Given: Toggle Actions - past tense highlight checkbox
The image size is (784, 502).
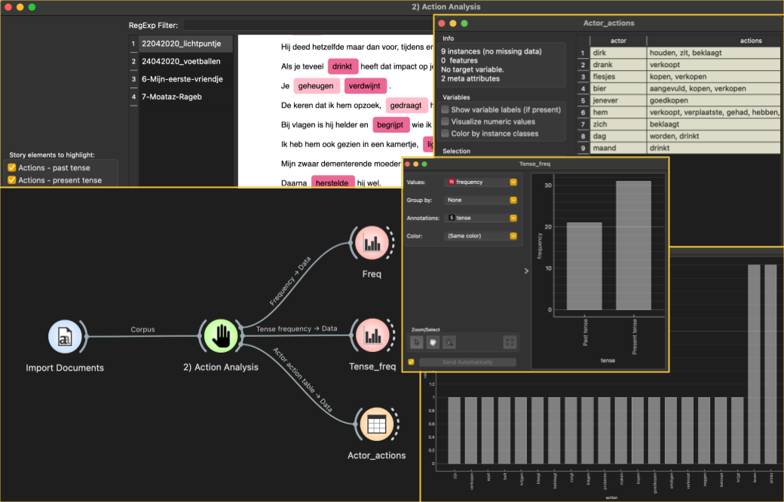Looking at the screenshot, I should click(12, 168).
